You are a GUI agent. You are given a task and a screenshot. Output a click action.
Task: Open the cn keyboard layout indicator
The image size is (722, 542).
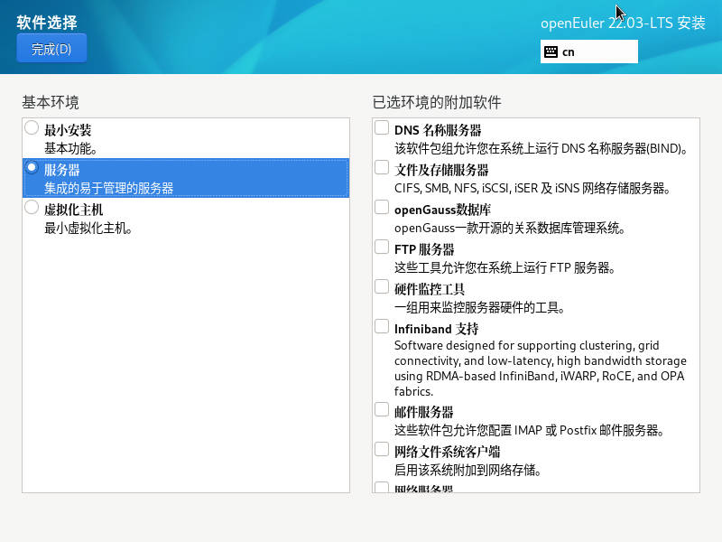click(x=589, y=51)
